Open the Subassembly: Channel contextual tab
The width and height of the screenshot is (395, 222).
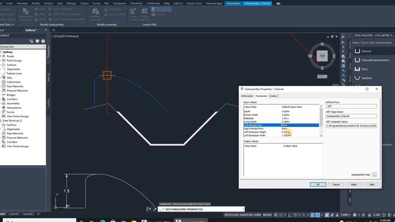pyautogui.click(x=257, y=4)
